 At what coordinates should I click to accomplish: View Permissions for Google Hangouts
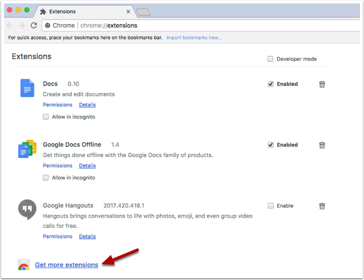pos(57,236)
